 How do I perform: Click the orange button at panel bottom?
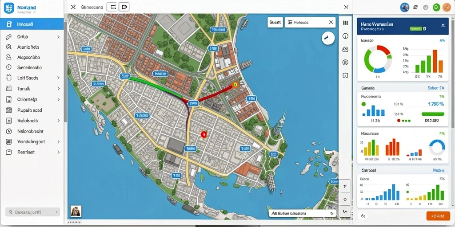point(438,216)
